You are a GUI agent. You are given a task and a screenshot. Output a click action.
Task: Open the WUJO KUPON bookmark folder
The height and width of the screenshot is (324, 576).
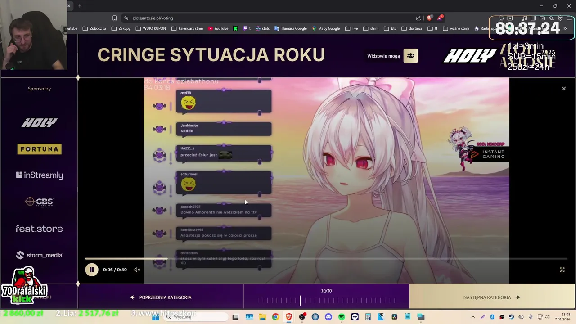coord(151,28)
